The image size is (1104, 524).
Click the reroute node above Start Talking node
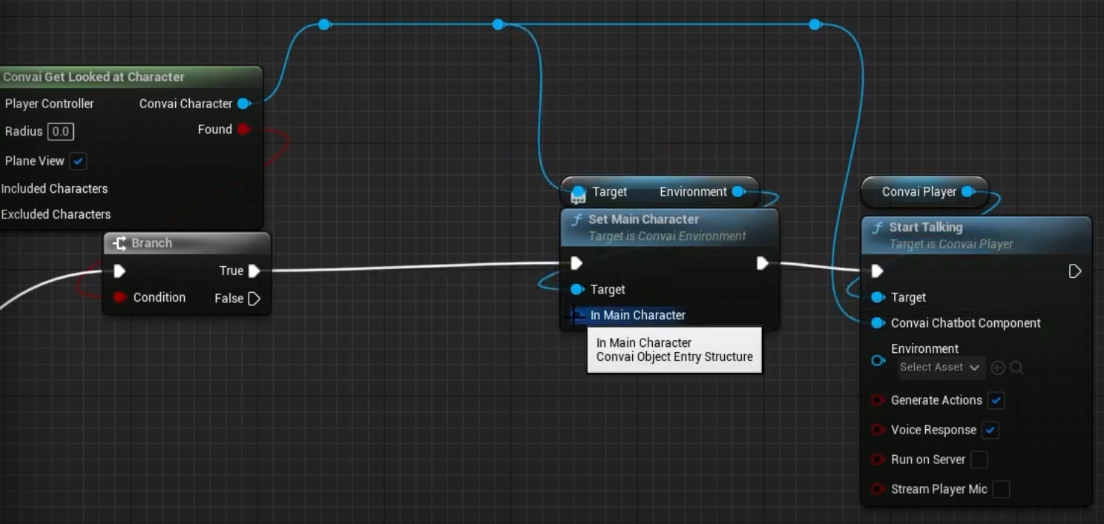coord(815,24)
